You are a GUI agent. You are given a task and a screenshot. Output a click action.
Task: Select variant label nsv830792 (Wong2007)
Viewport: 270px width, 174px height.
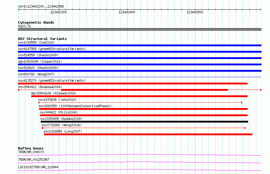pyautogui.click(x=36, y=74)
